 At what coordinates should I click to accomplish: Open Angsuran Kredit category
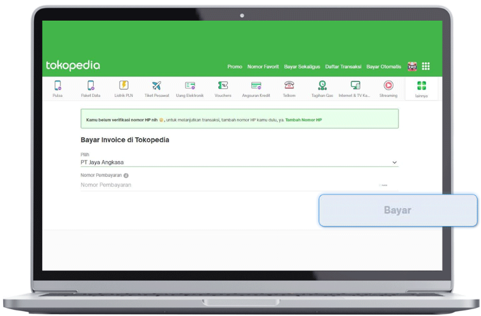256,85
